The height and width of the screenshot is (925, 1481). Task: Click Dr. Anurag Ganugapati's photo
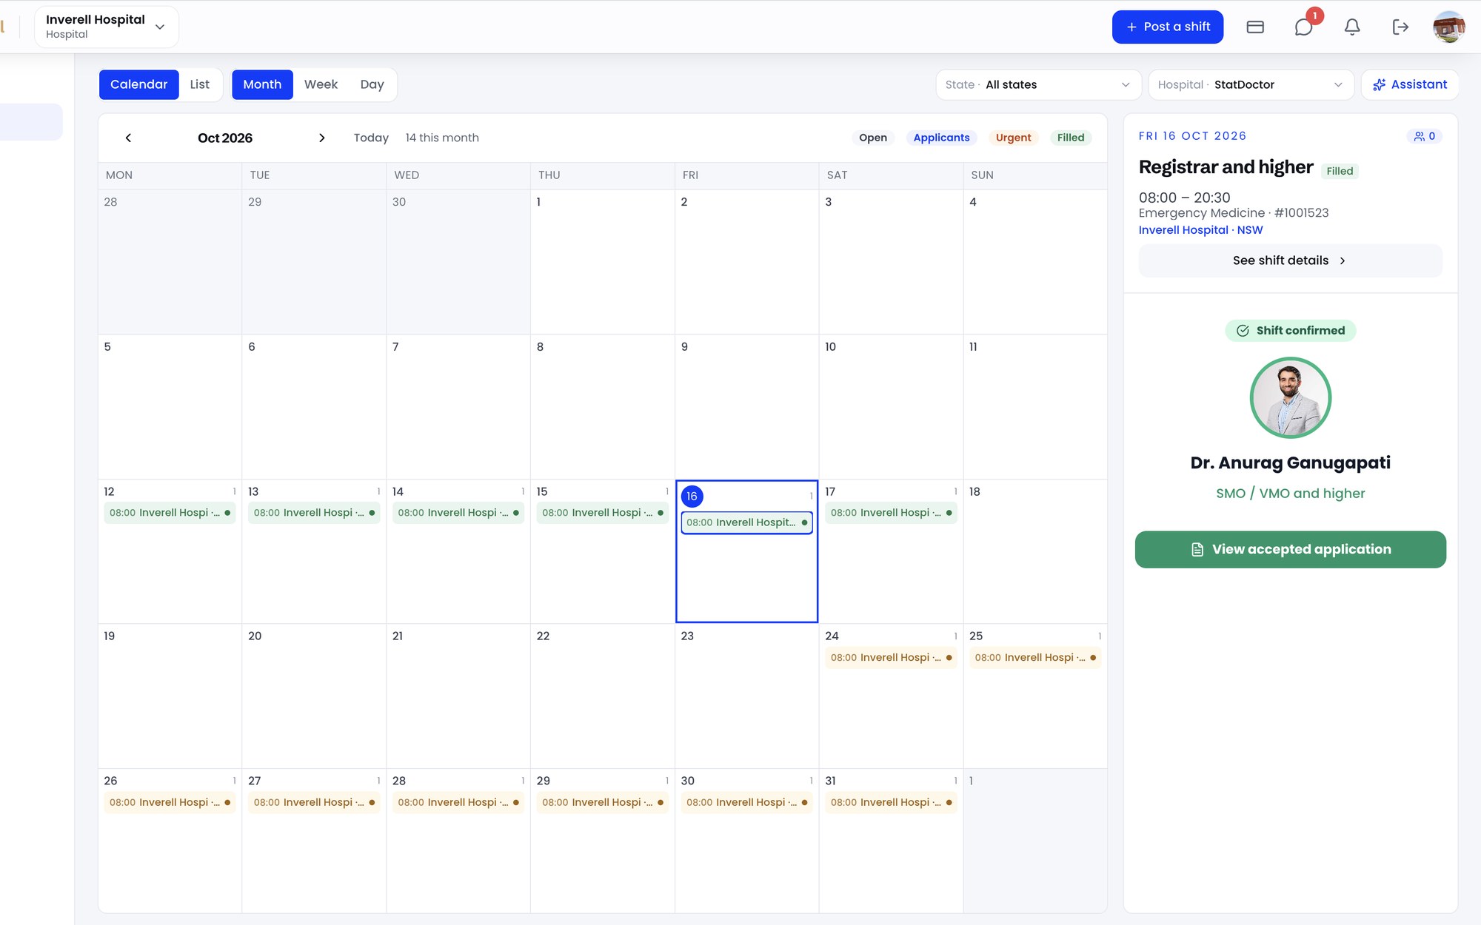click(1291, 398)
